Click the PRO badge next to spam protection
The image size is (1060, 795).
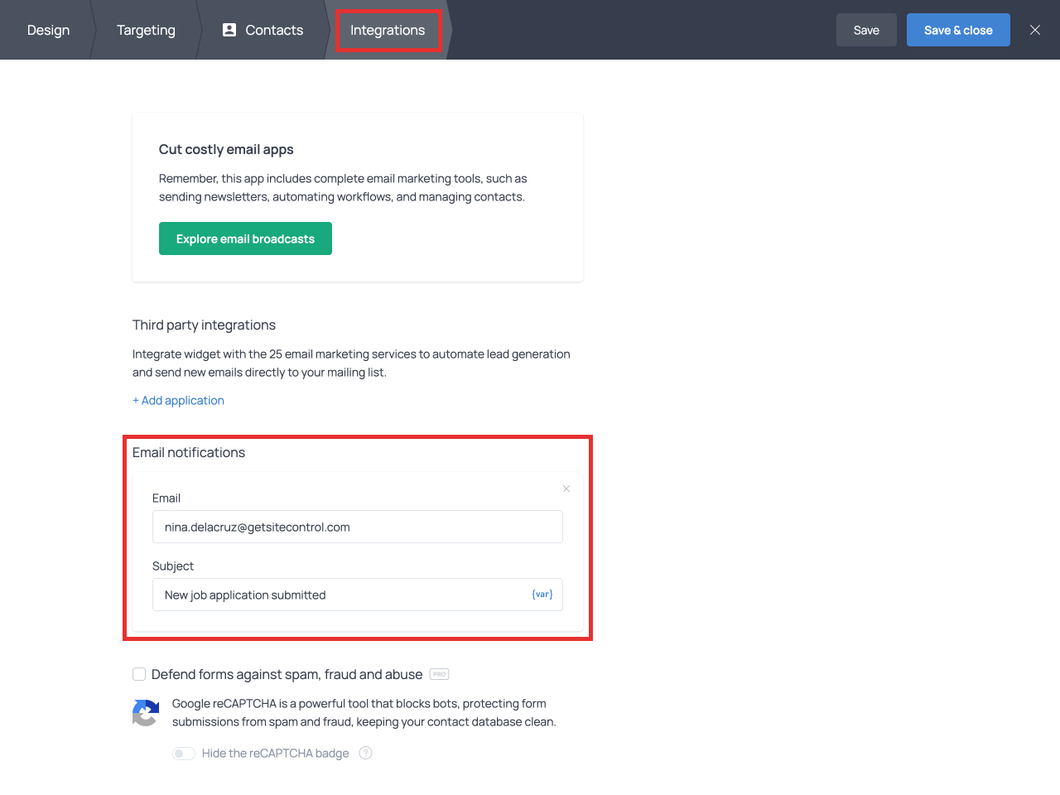pyautogui.click(x=439, y=674)
